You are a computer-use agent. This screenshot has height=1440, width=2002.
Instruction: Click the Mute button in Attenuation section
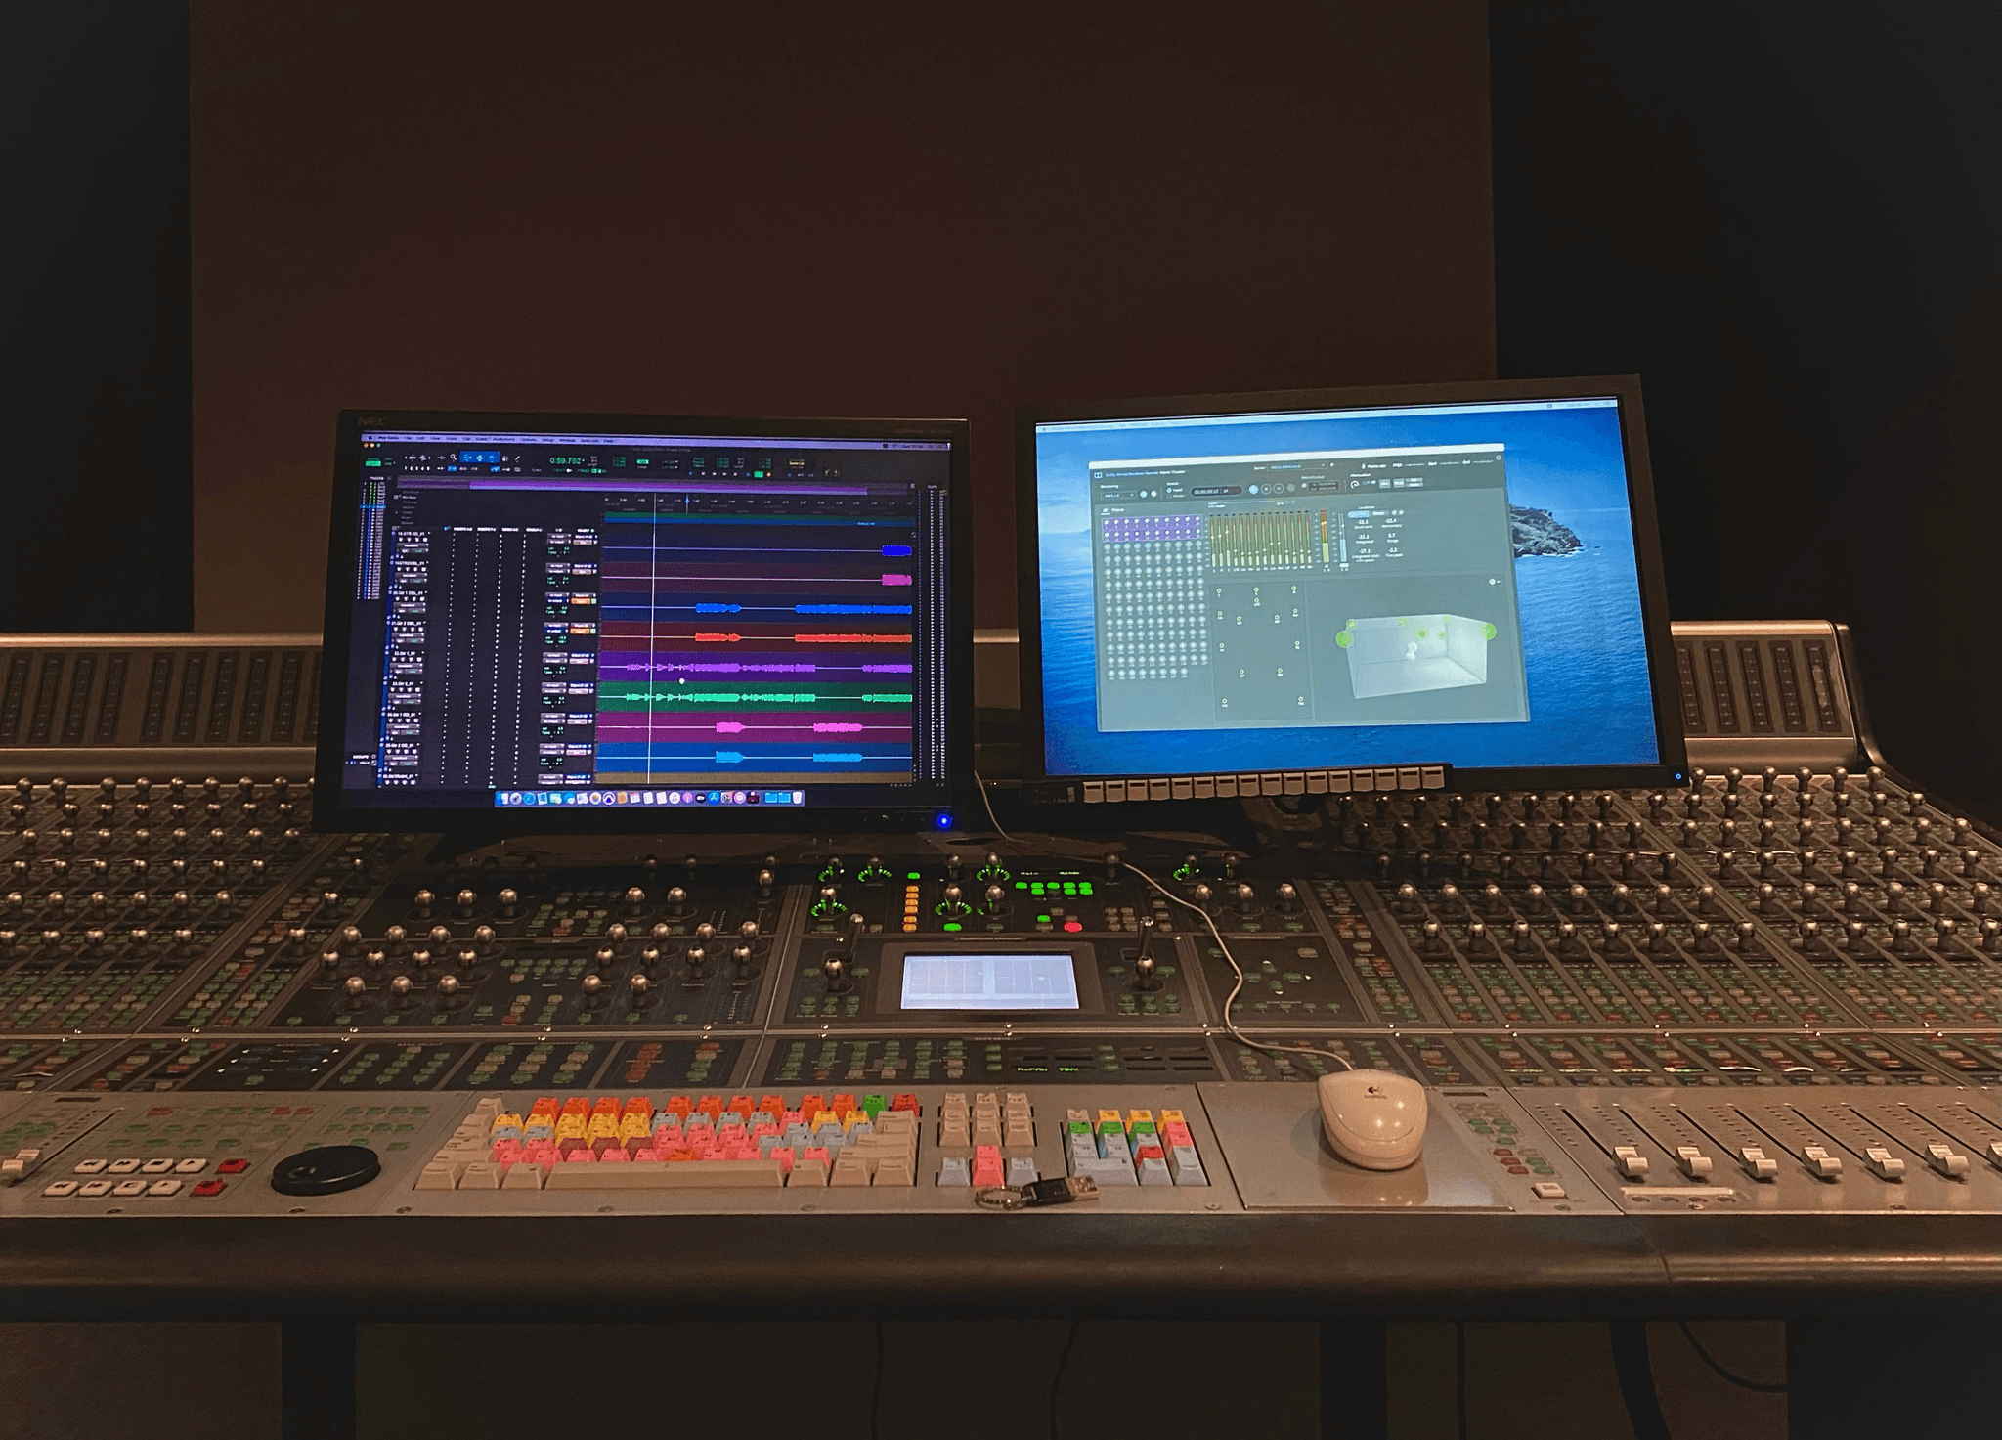[x=1399, y=483]
